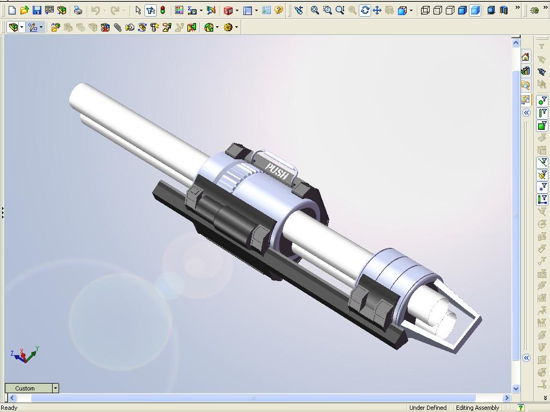Viewport: 550px width, 412px height.
Task: Open the edit color grid icon
Action: point(179,10)
